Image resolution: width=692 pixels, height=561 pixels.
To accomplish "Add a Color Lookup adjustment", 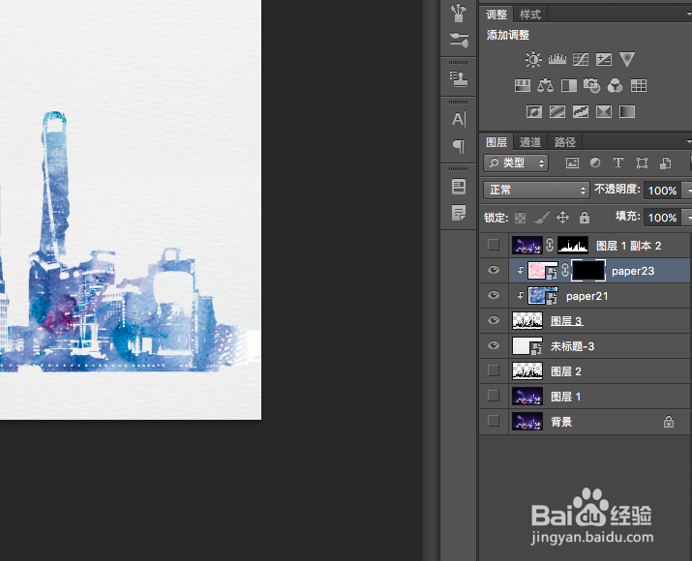I will (638, 85).
